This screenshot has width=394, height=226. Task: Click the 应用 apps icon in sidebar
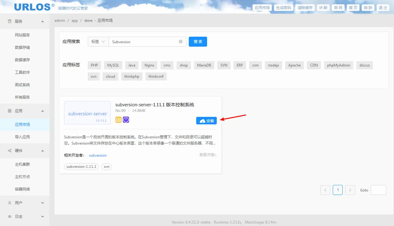click(x=9, y=111)
